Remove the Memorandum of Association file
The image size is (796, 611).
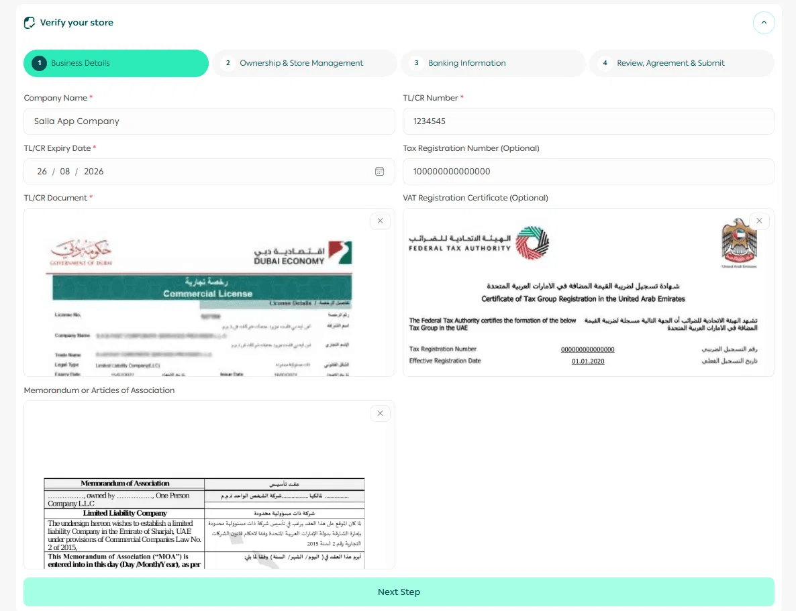[x=381, y=413]
